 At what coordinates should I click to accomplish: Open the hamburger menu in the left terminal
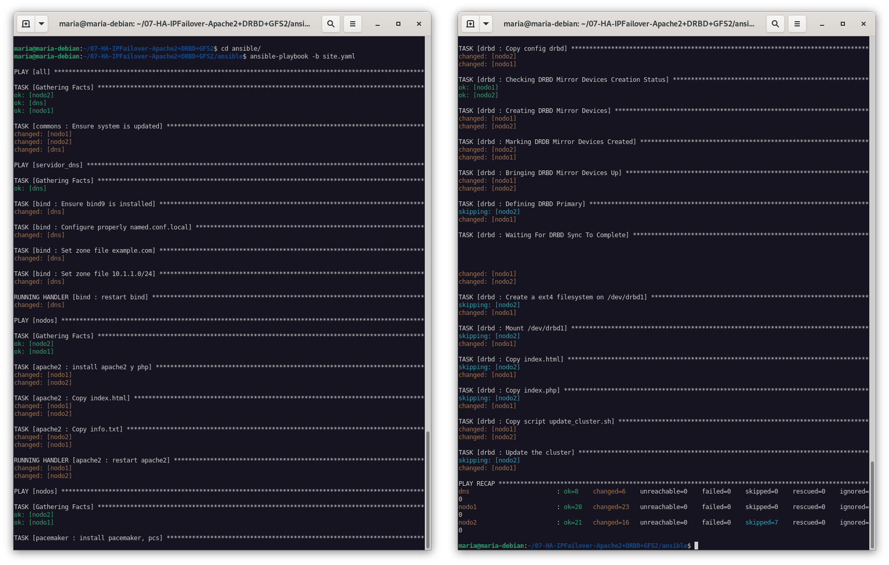[353, 24]
